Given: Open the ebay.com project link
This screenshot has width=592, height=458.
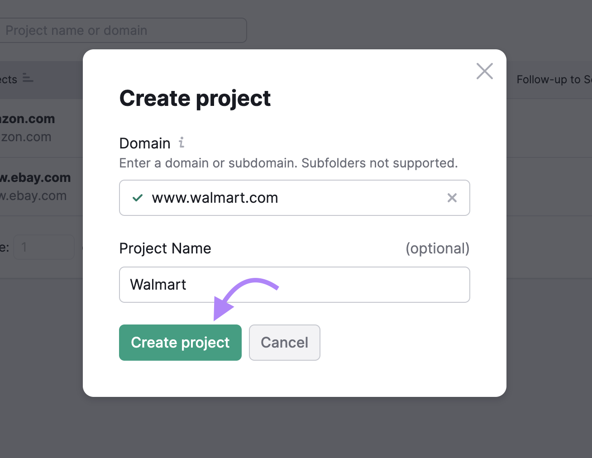Looking at the screenshot, I should 35,177.
